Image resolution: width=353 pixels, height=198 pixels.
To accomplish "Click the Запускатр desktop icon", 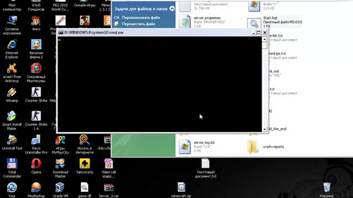I will coord(84,164).
